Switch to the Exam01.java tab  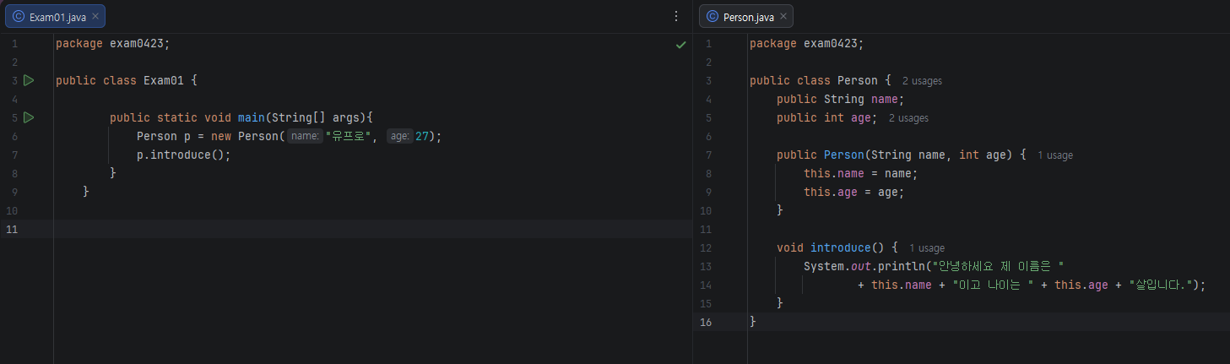[x=57, y=16]
